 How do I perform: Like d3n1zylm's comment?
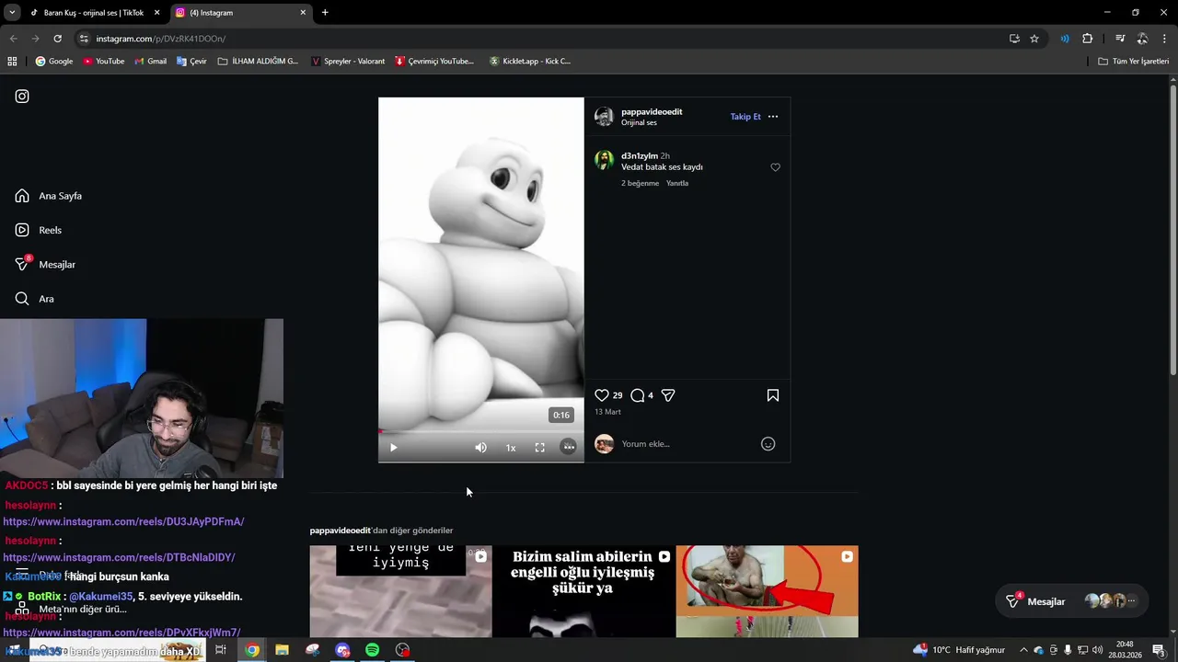(x=775, y=167)
